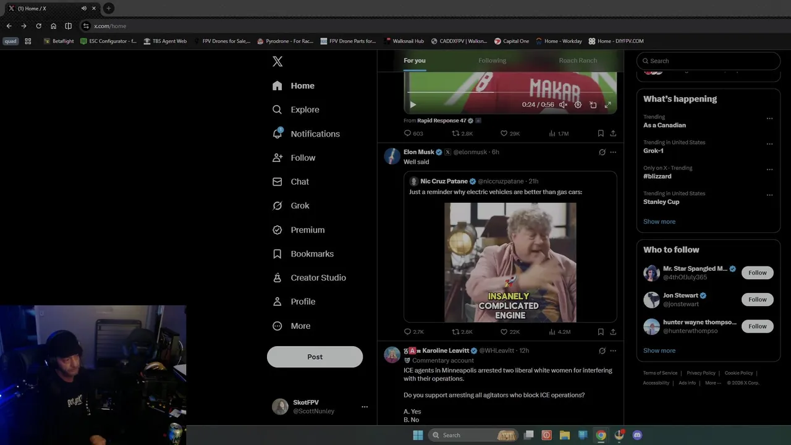Open Windows Start menu
The image size is (791, 445).
tap(418, 435)
